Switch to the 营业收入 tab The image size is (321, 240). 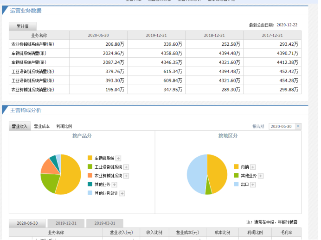pyautogui.click(x=19, y=126)
